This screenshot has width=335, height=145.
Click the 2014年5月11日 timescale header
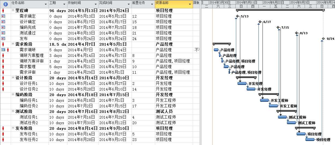pyautogui.click(x=249, y=2)
